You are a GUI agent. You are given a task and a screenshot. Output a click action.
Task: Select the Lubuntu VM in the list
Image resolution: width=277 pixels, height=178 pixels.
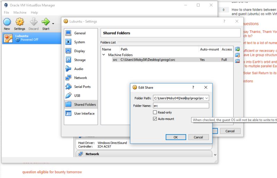coord(32,38)
